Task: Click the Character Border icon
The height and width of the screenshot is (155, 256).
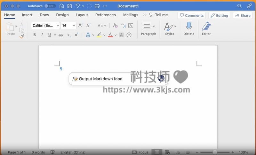Action: click(x=131, y=26)
